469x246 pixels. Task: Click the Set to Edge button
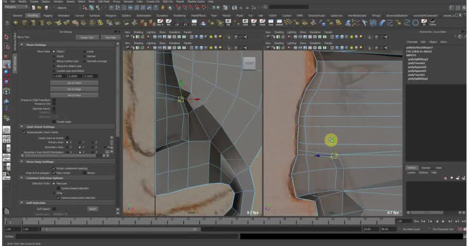74,89
